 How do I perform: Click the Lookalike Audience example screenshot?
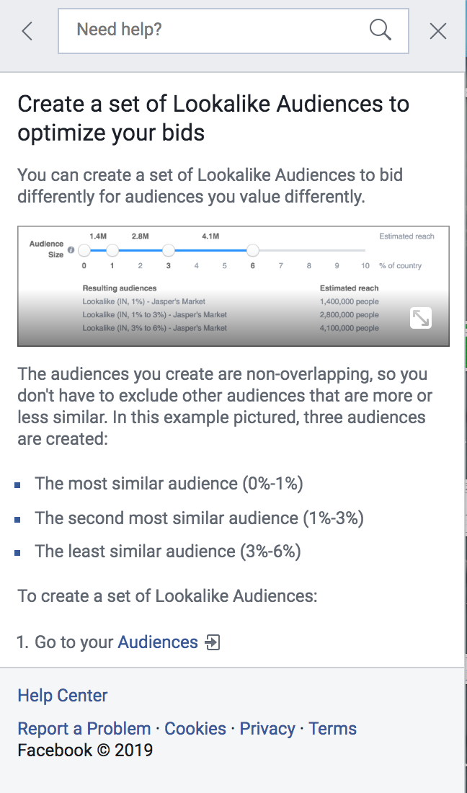pos(233,286)
